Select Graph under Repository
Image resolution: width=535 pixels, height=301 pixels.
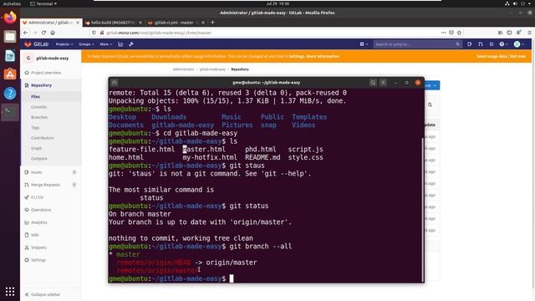click(36, 148)
